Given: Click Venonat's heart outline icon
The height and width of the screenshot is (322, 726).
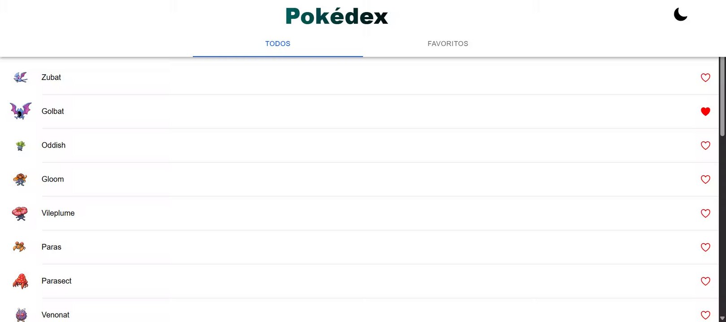Looking at the screenshot, I should pos(705,315).
